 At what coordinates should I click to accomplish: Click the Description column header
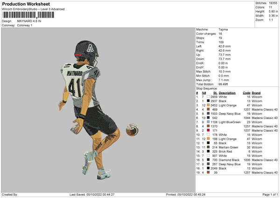(x=227, y=93)
